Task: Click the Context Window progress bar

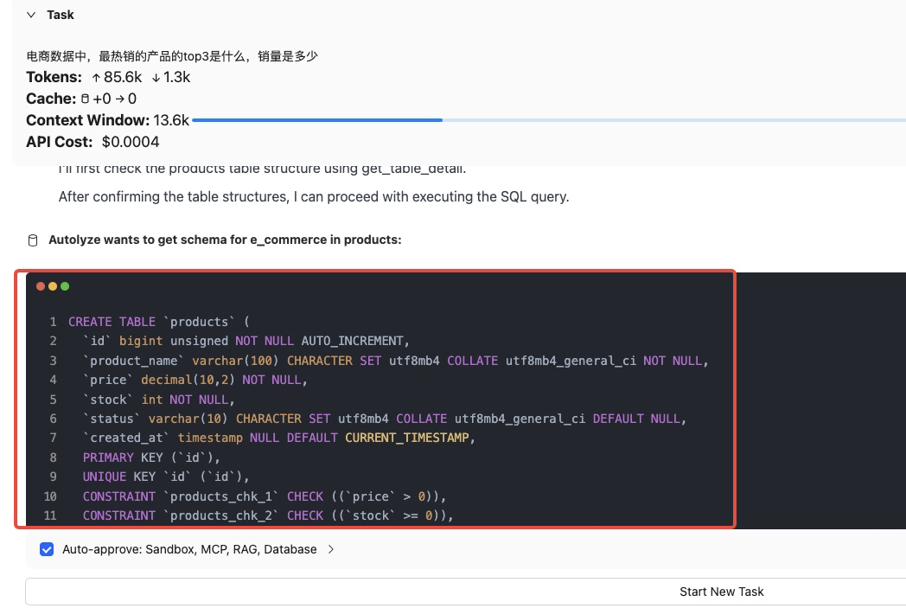Action: click(x=549, y=120)
